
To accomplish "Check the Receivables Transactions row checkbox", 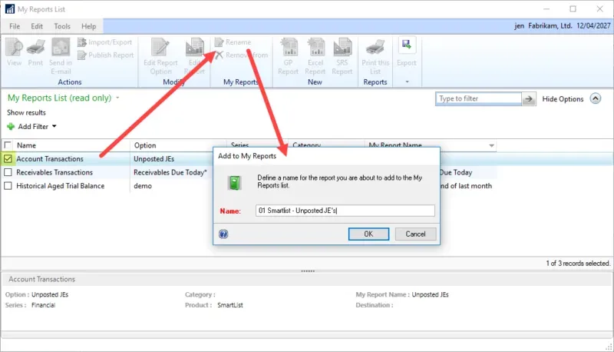I will pos(8,172).
